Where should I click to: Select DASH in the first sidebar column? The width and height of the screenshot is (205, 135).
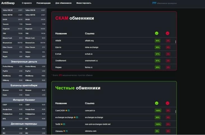click(x=13, y=19)
